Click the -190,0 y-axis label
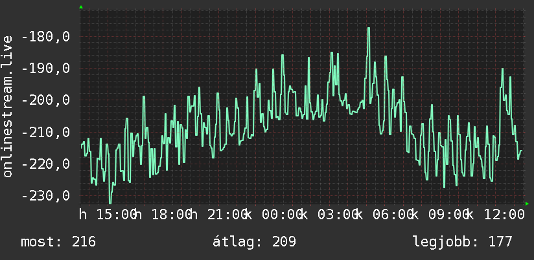Viewport: 534px width, 260px height. tap(45, 69)
